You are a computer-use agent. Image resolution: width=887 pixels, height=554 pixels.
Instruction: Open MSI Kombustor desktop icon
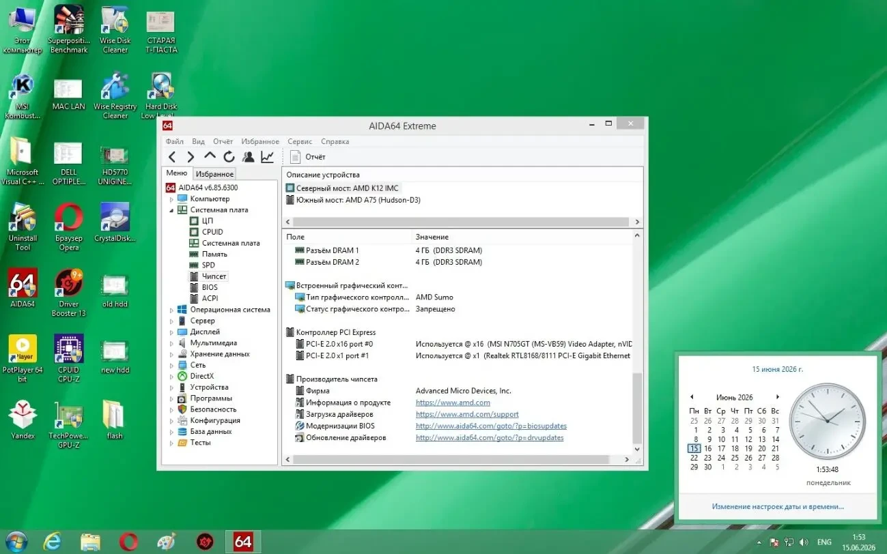[x=23, y=96]
